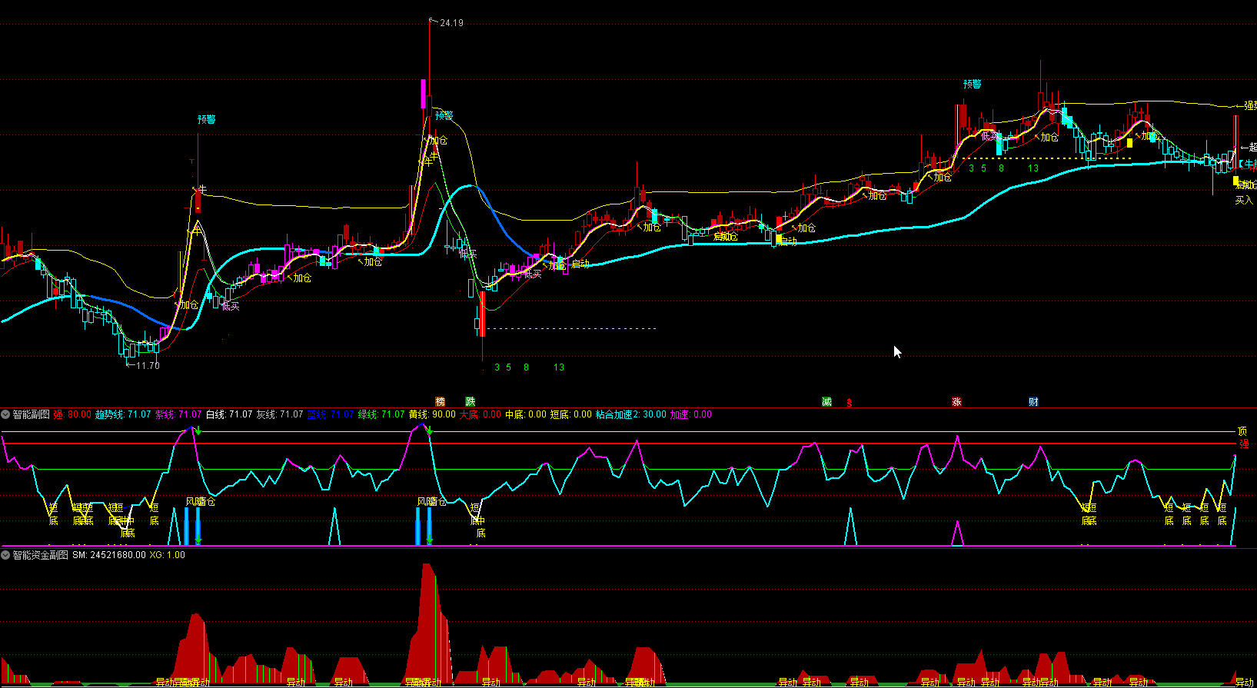Click the SM value in fund indicator header
The image size is (1257, 688).
tap(108, 555)
